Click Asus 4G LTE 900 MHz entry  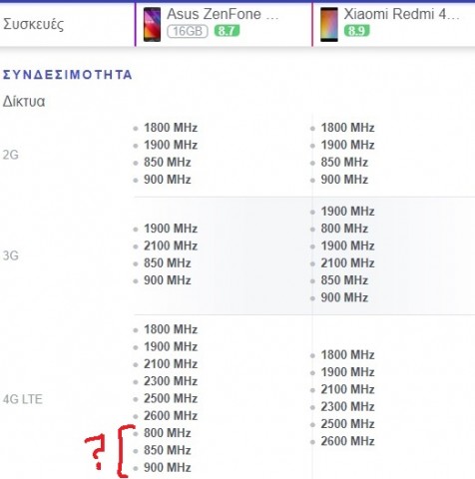(168, 467)
